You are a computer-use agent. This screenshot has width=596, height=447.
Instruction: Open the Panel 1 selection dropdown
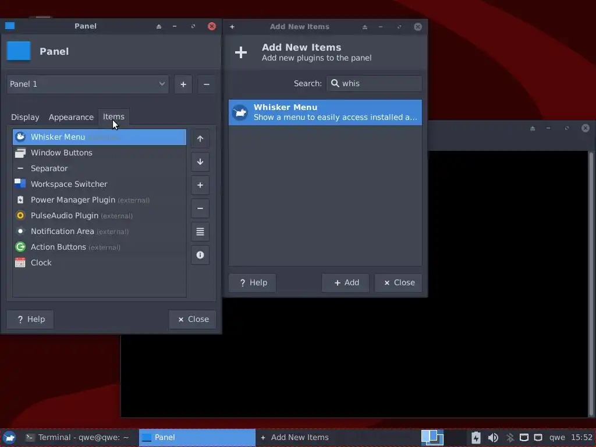(88, 84)
